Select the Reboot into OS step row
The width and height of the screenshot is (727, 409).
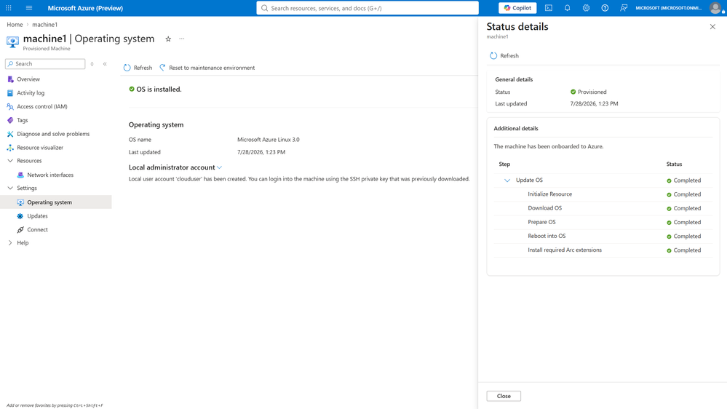(x=603, y=236)
